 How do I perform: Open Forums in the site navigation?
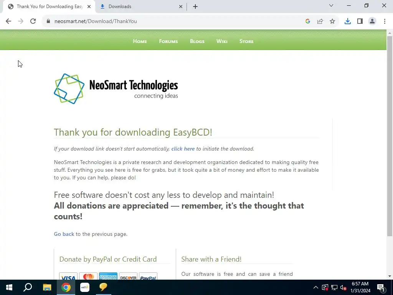point(168,41)
